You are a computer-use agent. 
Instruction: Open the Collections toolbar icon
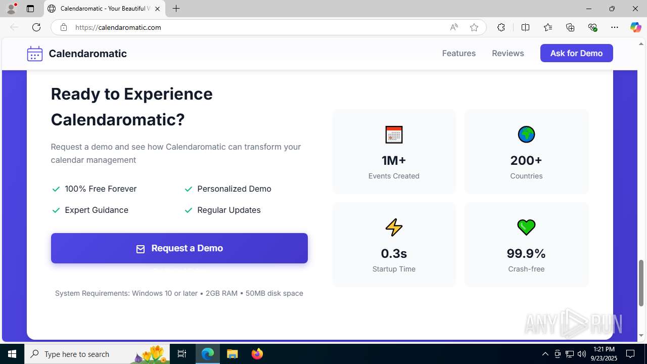click(x=570, y=27)
